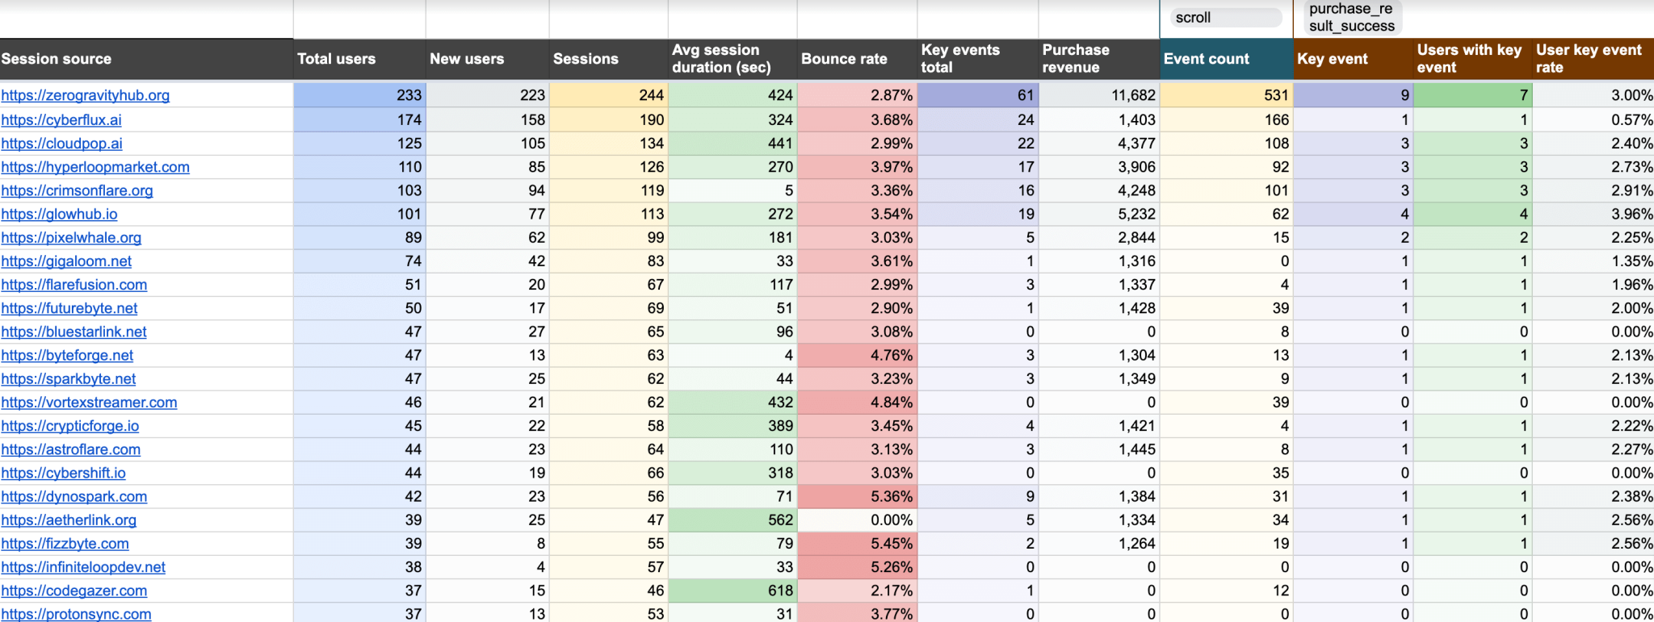Image resolution: width=1654 pixels, height=622 pixels.
Task: Select the brown 'Key event' header cell
Action: 1353,59
